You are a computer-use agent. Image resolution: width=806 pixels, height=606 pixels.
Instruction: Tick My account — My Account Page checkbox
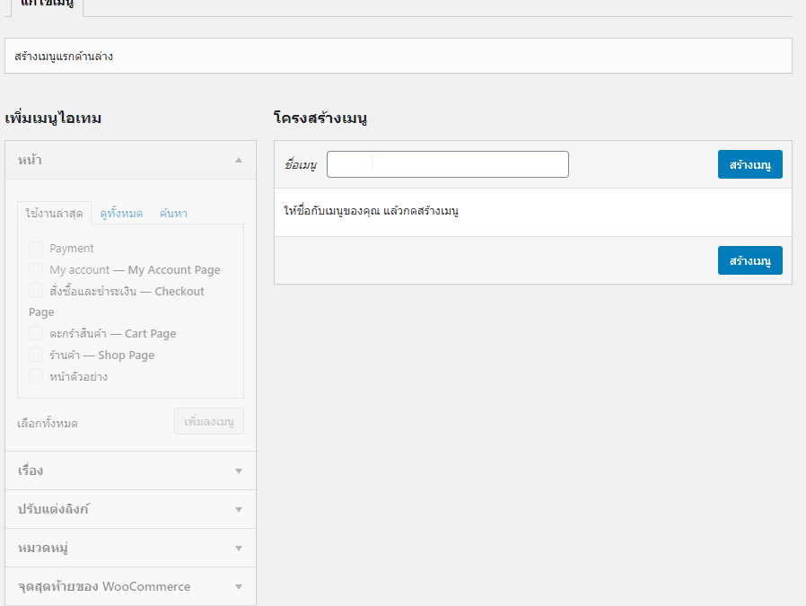tap(36, 269)
